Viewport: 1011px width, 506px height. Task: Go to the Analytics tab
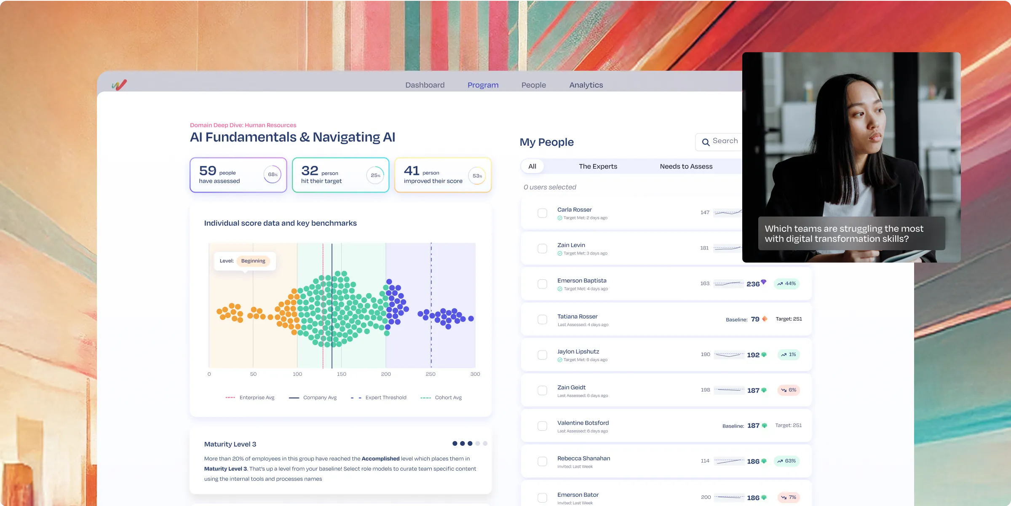pyautogui.click(x=586, y=85)
